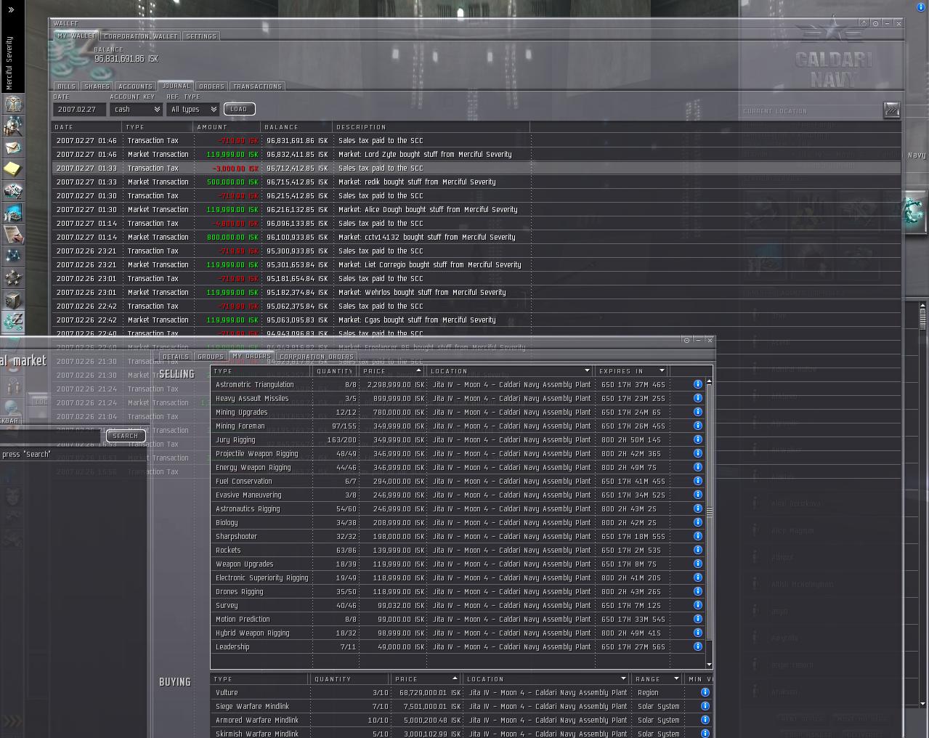Show info for Armored Warfare Mindlink order
Screen dimensions: 929x738
(x=705, y=720)
